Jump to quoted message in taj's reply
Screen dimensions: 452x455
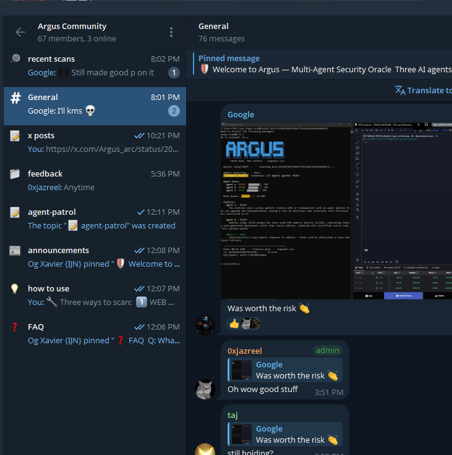pos(285,434)
